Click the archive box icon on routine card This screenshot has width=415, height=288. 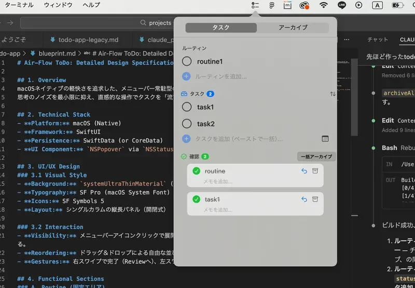coord(315,171)
